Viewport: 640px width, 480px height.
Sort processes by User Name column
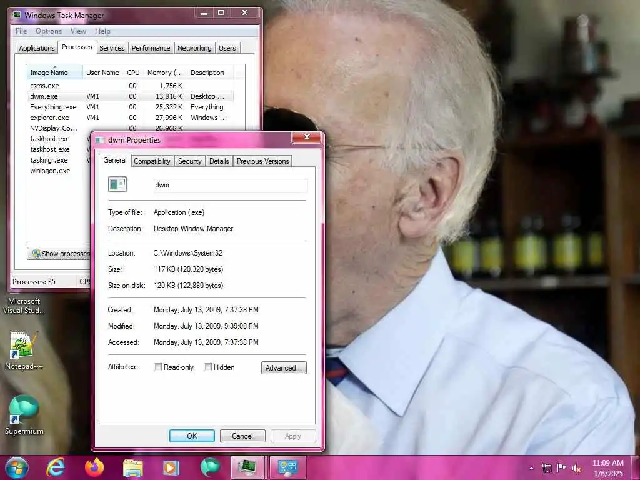[103, 72]
